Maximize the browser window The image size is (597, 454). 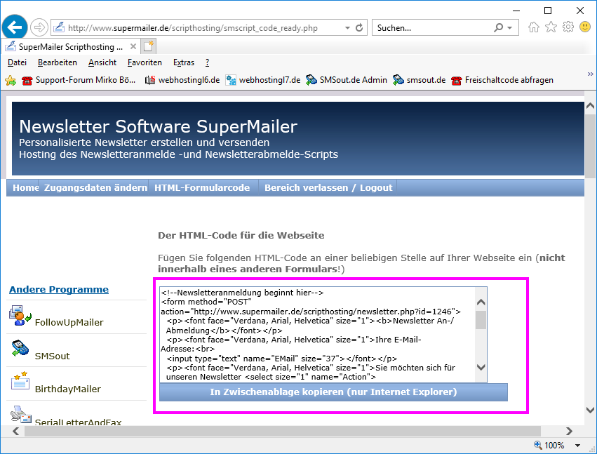click(547, 11)
